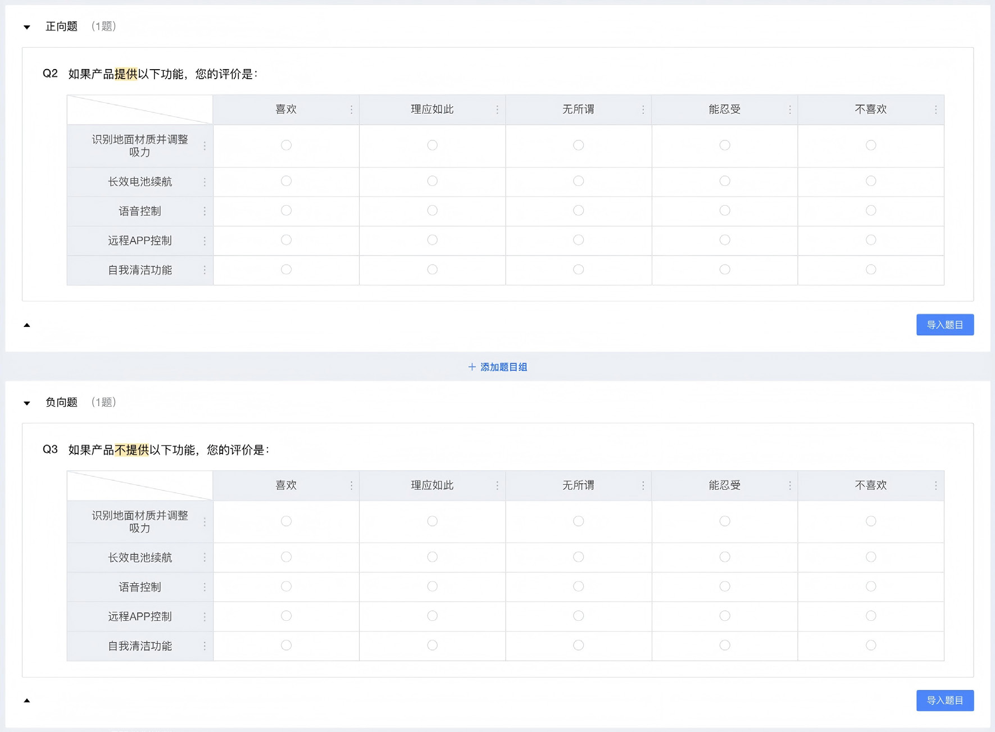Viewport: 995px width, 732px height.
Task: Collapse the 正向题 question group
Action: coord(27,27)
